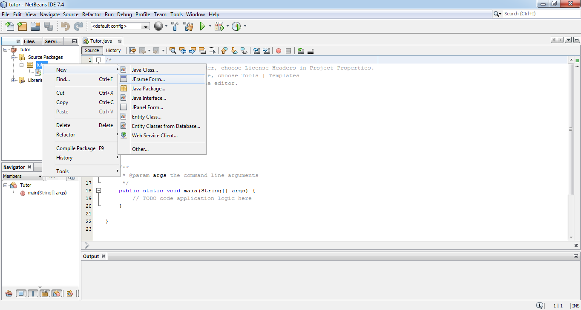Start macro recording with the red circle icon
Screen dimensions: 581x310
click(x=278, y=51)
